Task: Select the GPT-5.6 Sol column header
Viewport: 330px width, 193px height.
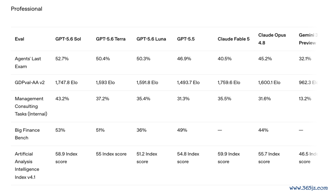Action: 68,39
